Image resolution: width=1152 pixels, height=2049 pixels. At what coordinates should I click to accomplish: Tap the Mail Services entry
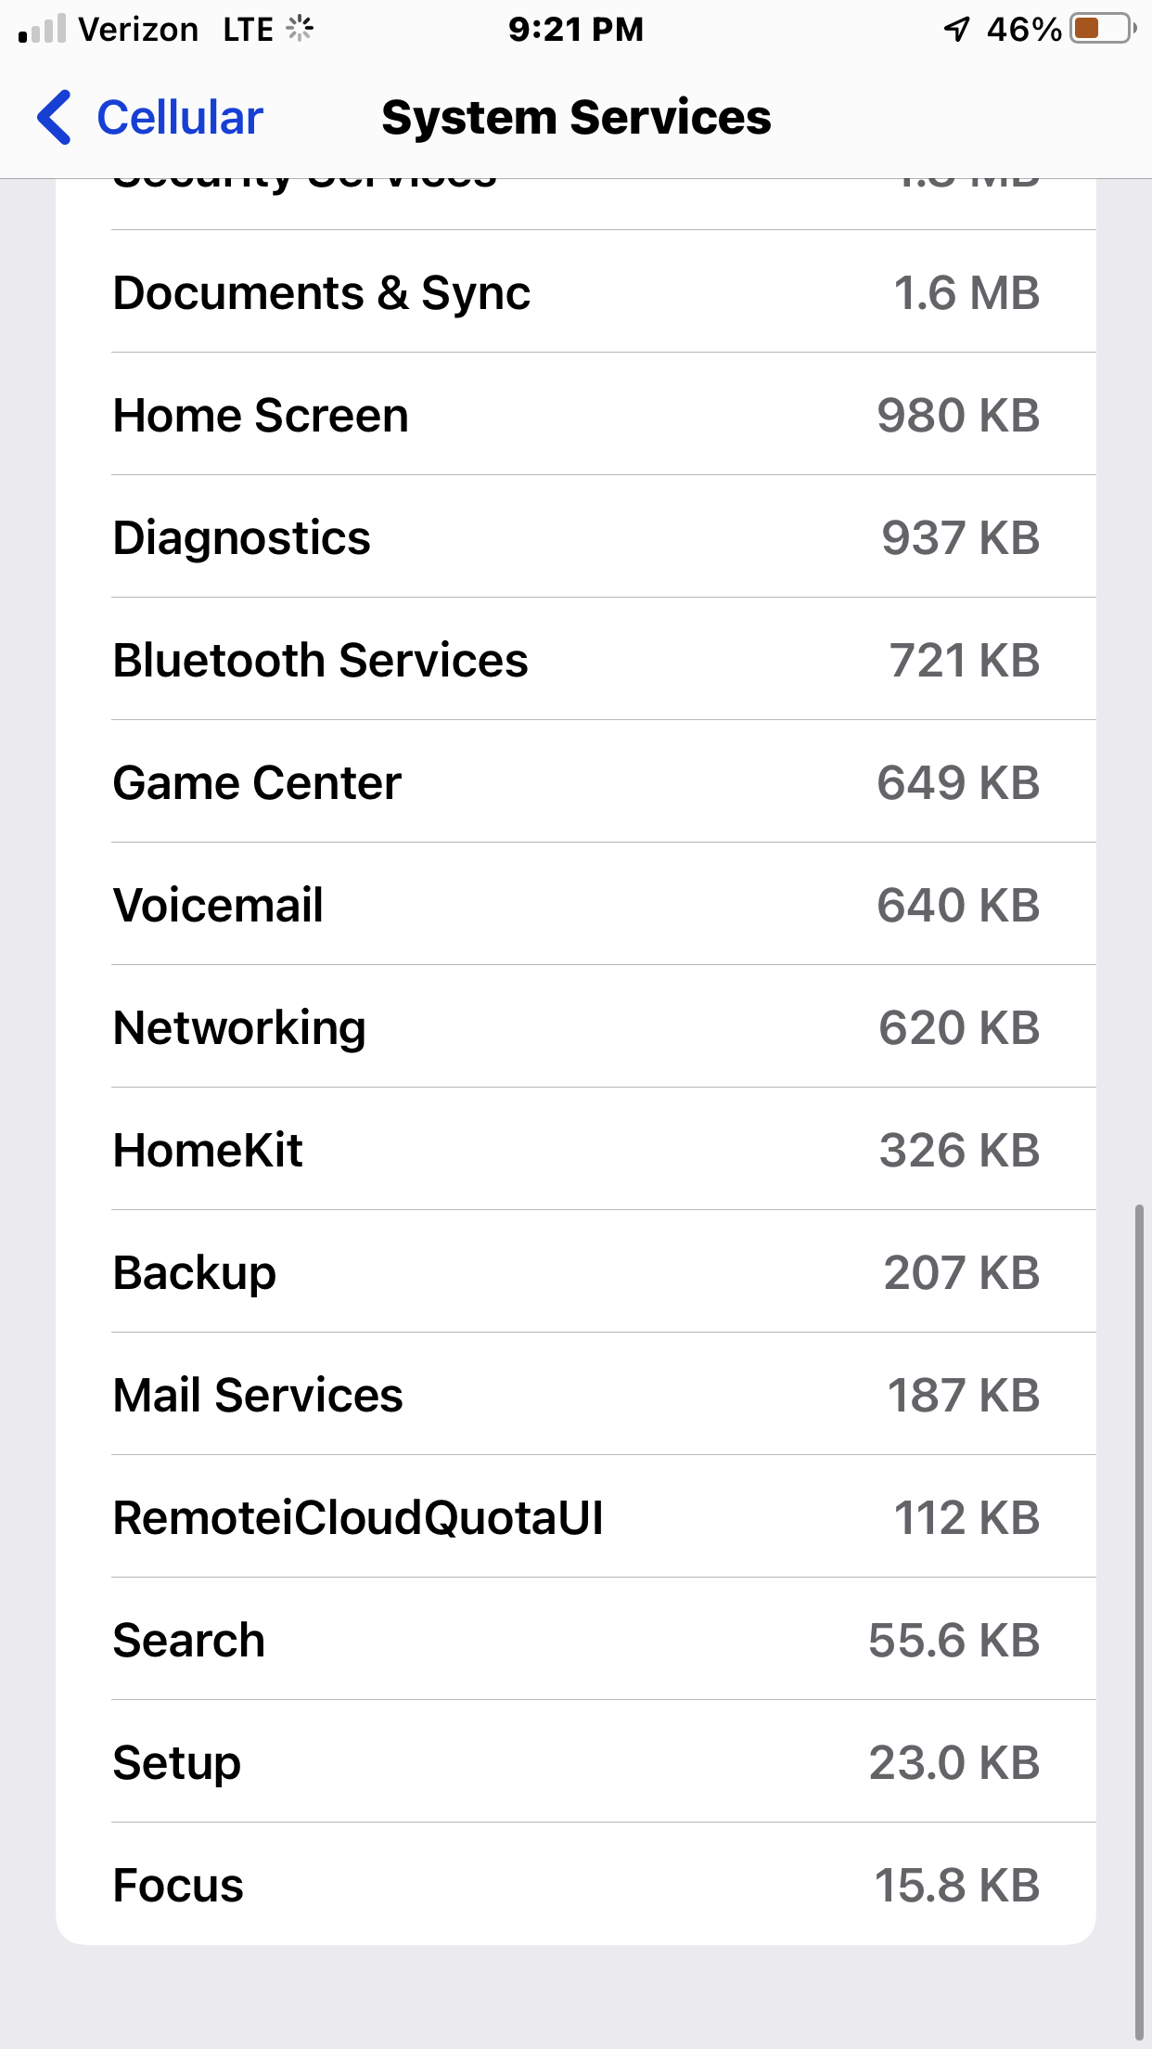[x=575, y=1396]
